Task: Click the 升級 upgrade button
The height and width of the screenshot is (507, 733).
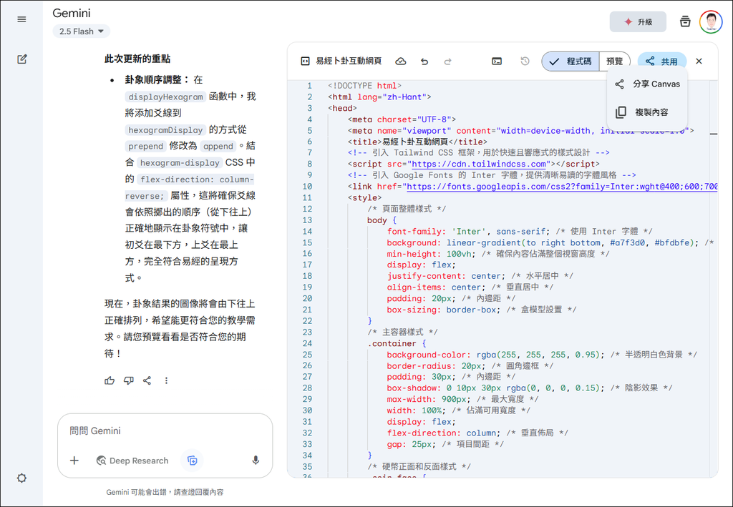Action: point(638,22)
